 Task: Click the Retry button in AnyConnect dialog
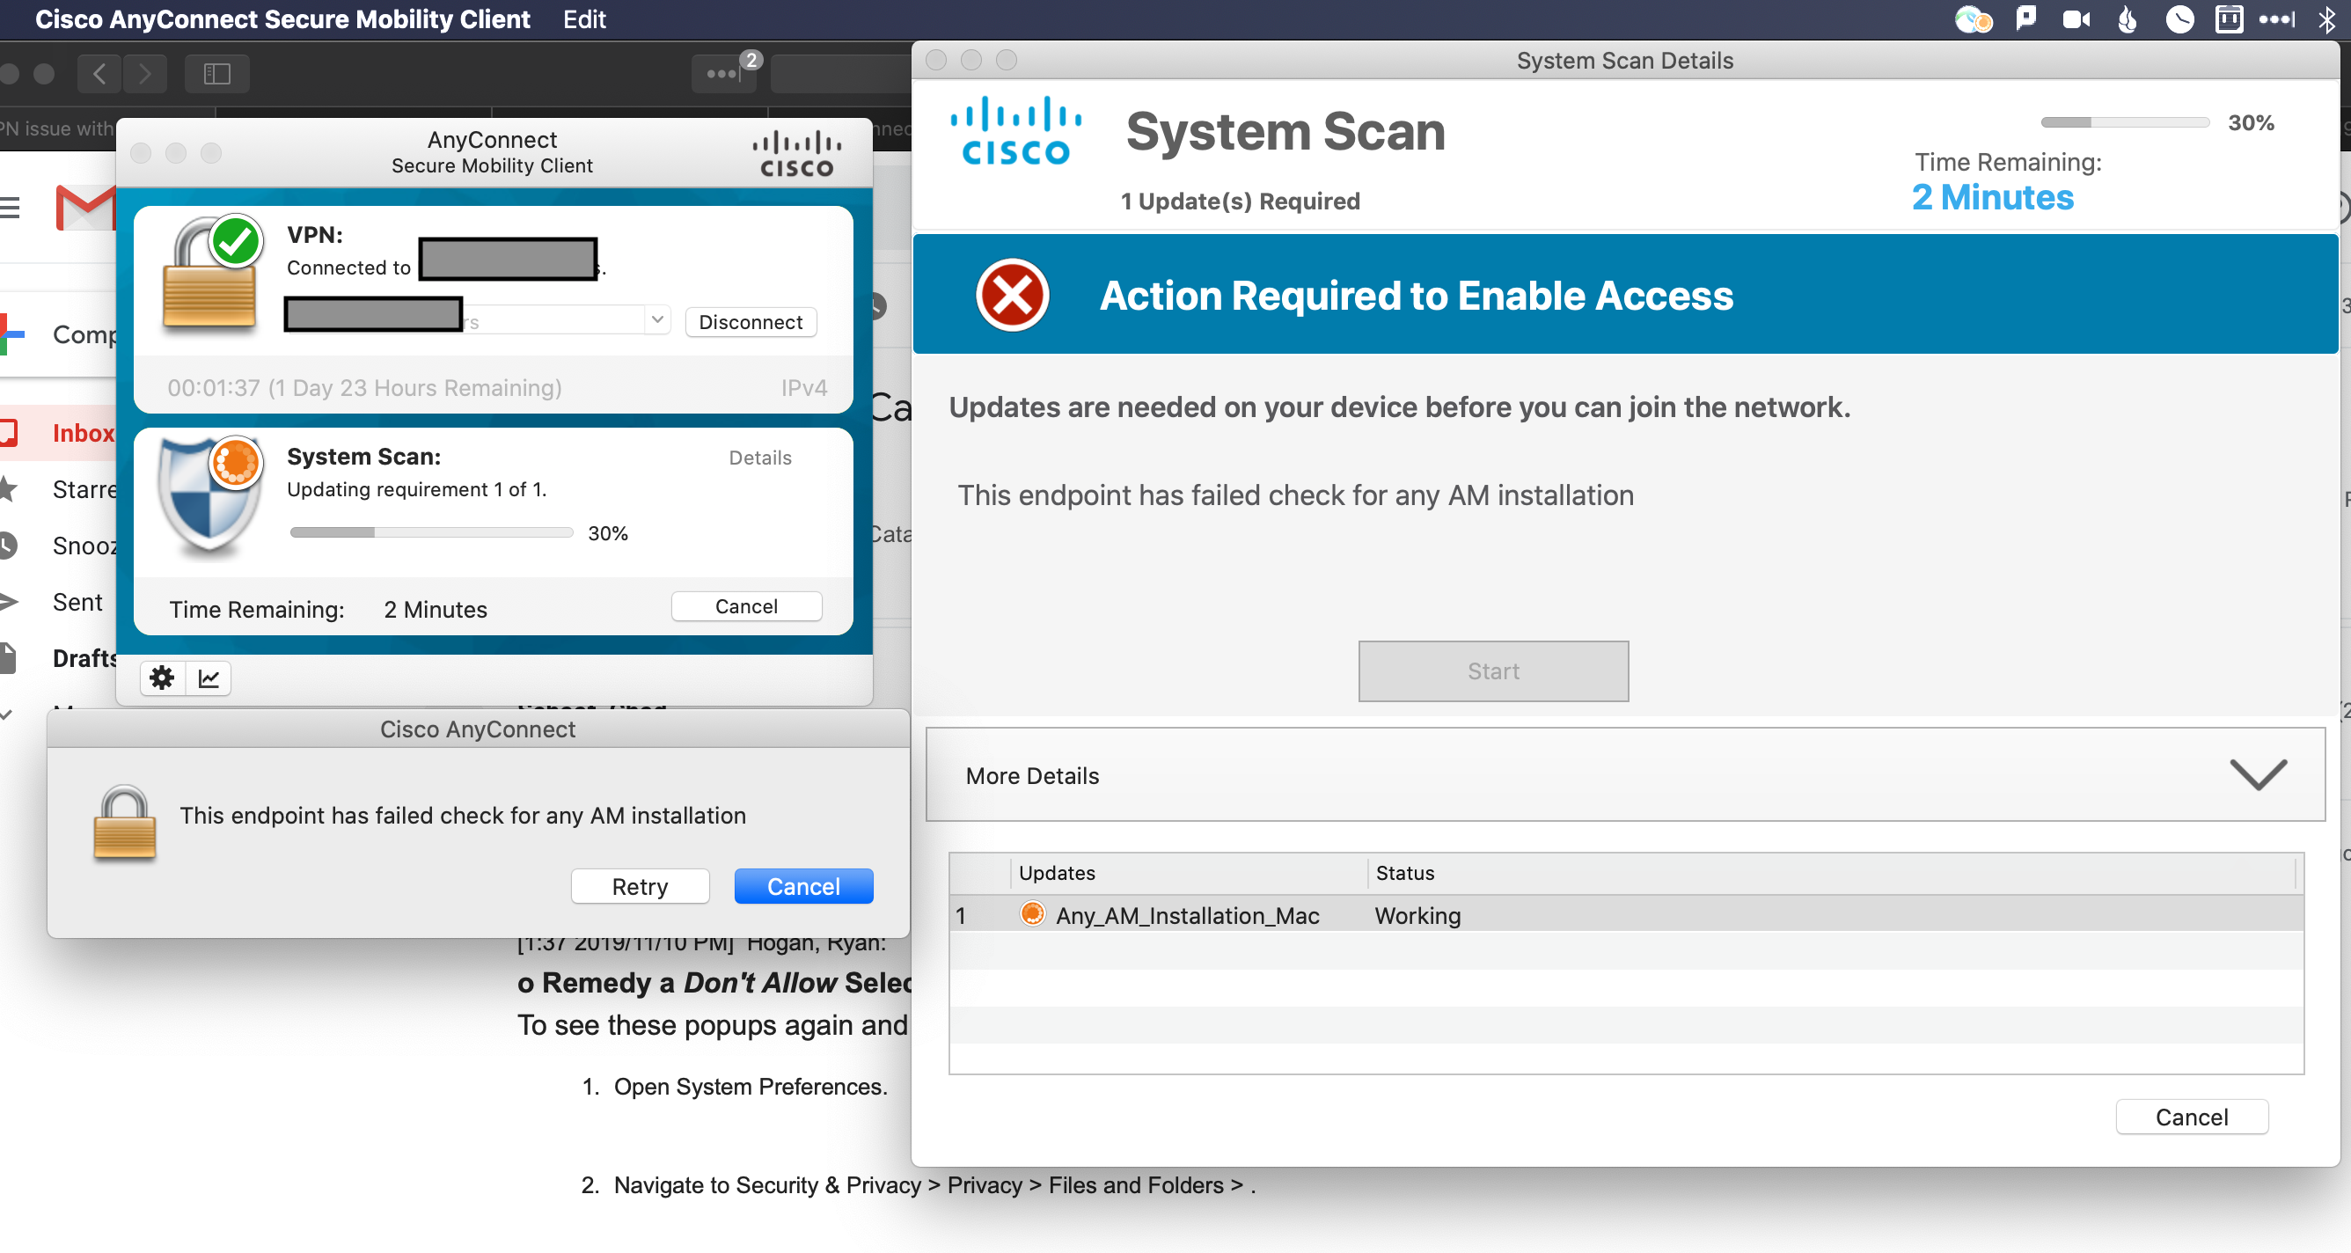click(x=639, y=886)
